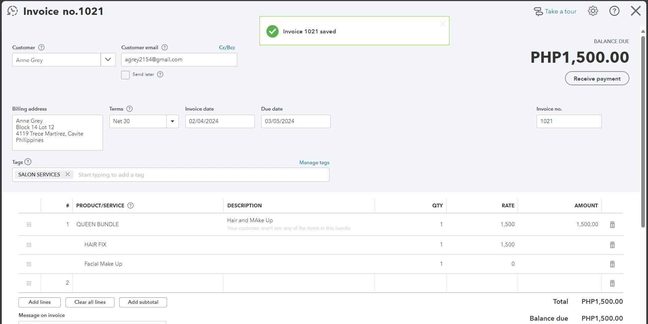648x324 pixels.
Task: Click the Invoice no. field
Action: click(569, 121)
